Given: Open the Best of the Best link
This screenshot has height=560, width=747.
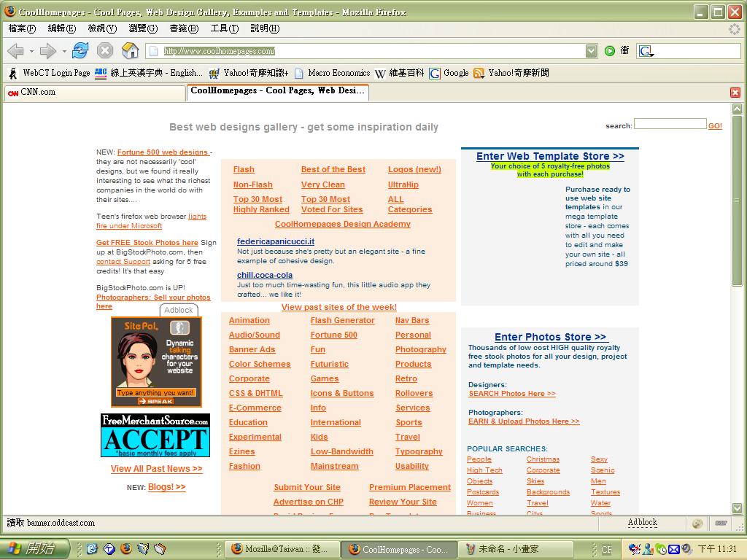Looking at the screenshot, I should click(333, 169).
